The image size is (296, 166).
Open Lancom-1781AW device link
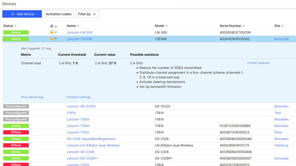pyautogui.click(x=79, y=39)
